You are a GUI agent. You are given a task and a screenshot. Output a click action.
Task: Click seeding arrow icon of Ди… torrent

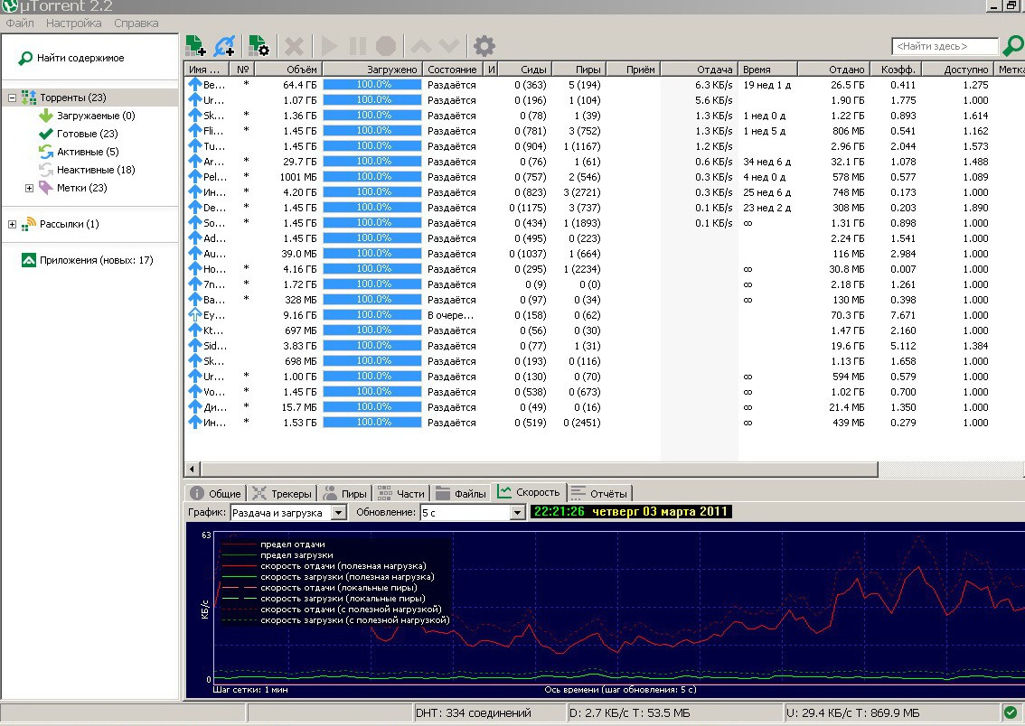(195, 406)
